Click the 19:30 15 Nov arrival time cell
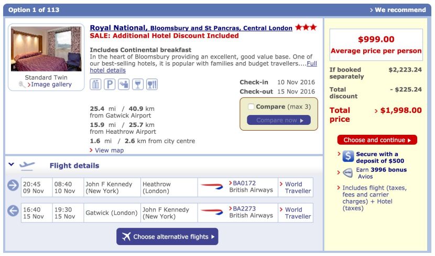435x256 pixels. point(68,213)
